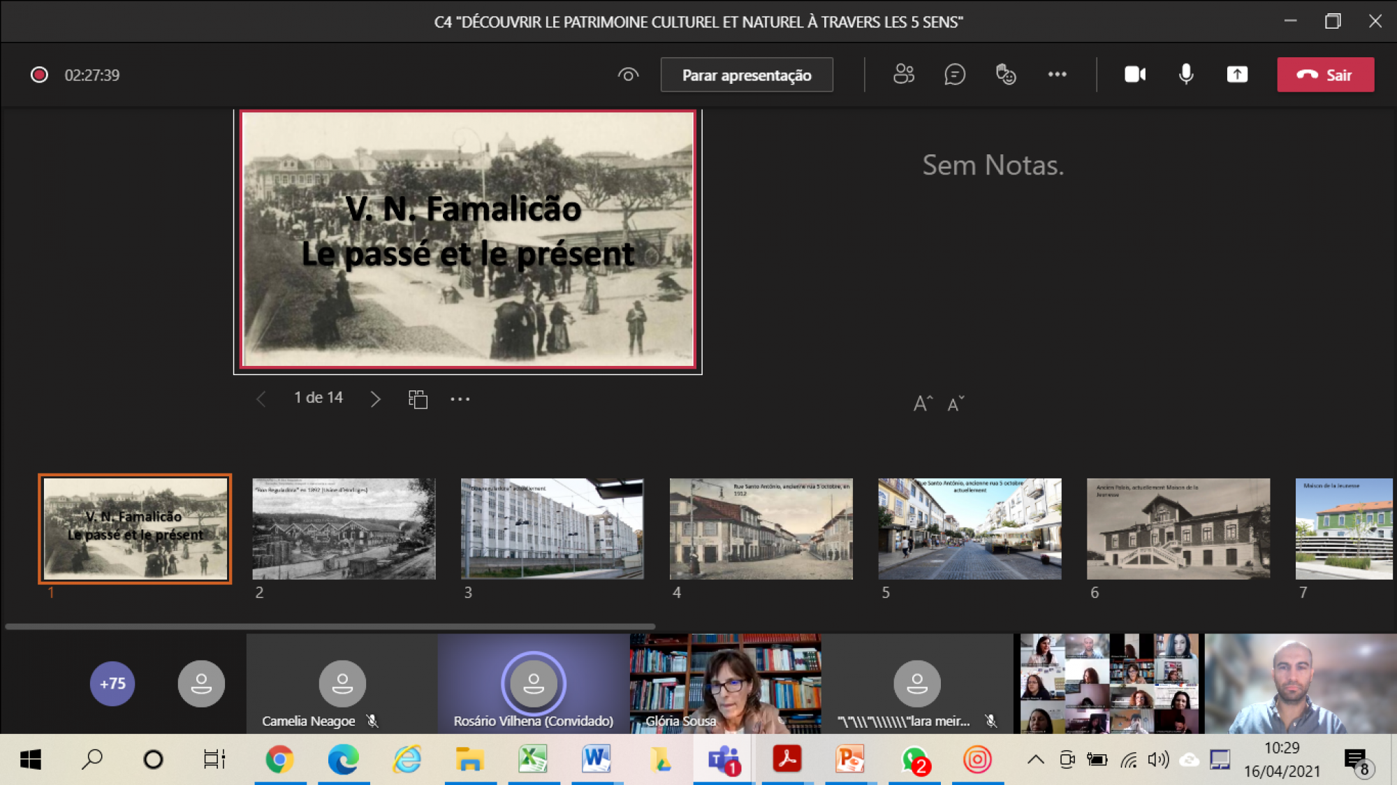Open more actions menu in meeting toolbar
This screenshot has width=1397, height=785.
pos(1057,74)
